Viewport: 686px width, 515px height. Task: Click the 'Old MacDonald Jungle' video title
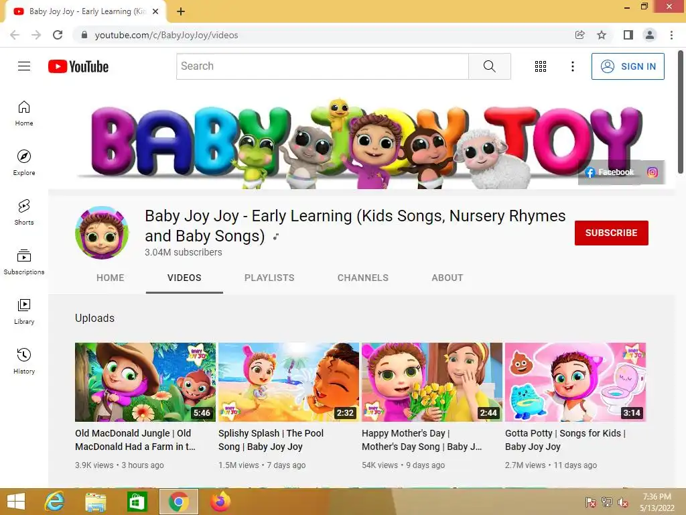click(x=135, y=440)
